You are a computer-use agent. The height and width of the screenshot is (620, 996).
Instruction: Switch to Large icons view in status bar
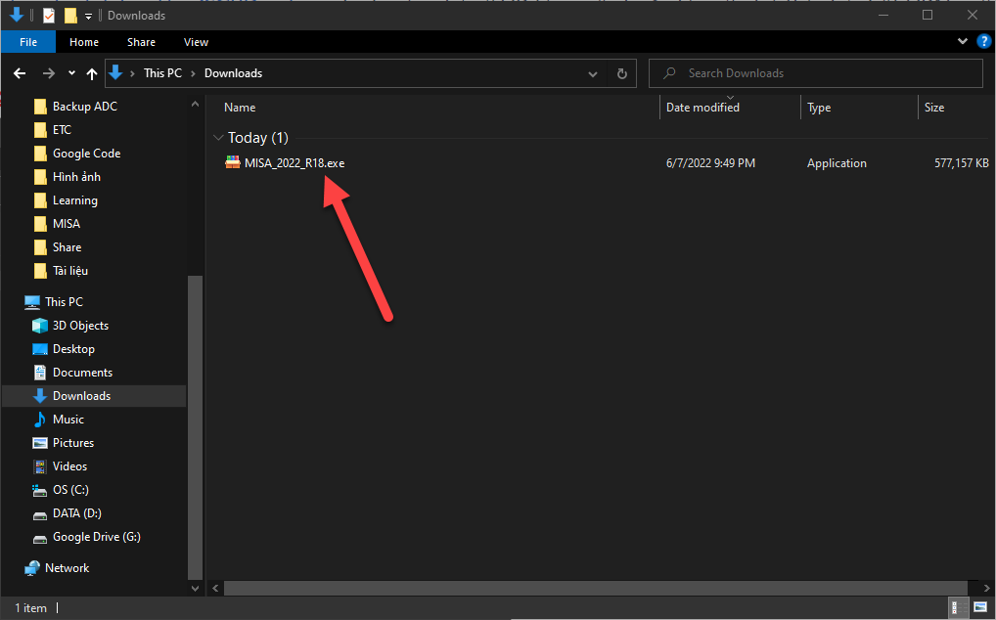[x=980, y=608]
